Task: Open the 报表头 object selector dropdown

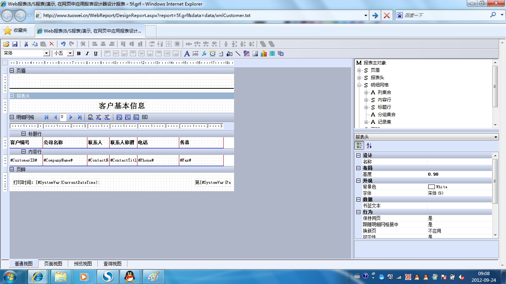Action: (496, 137)
